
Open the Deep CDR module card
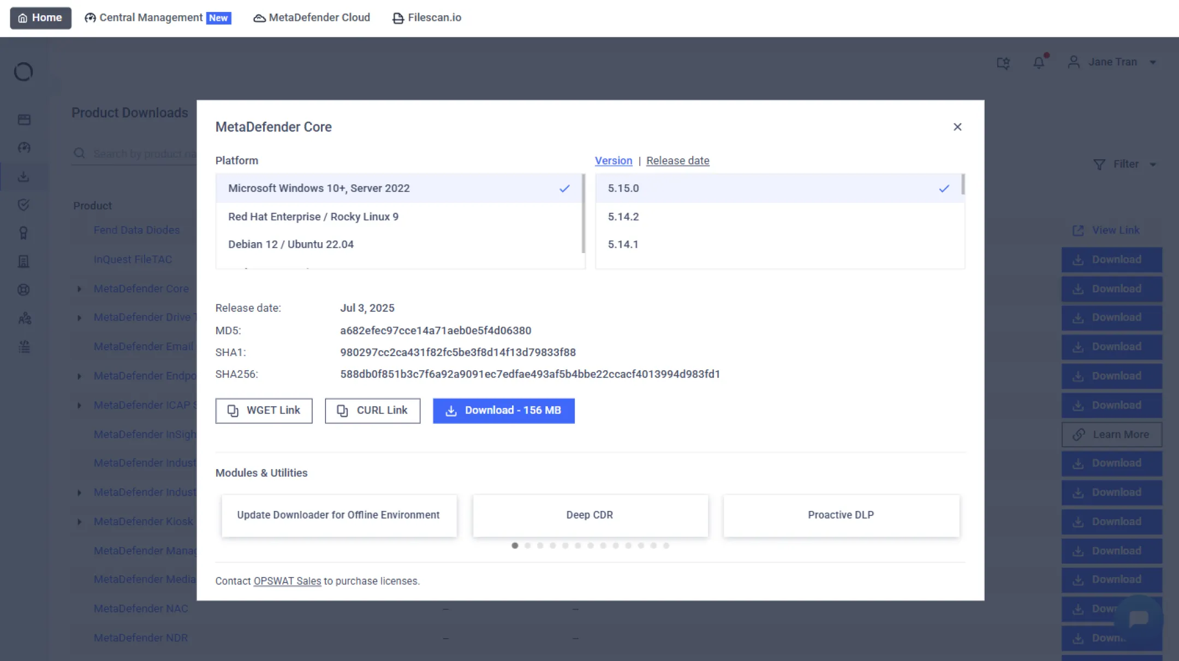(x=589, y=515)
